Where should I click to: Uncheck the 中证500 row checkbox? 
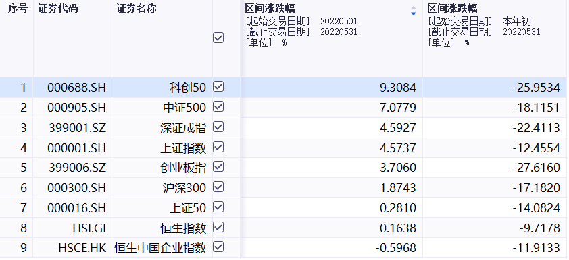[x=218, y=106]
